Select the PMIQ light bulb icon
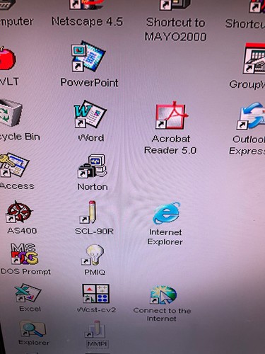Viewport: 265px width, 354px height. pos(93,255)
